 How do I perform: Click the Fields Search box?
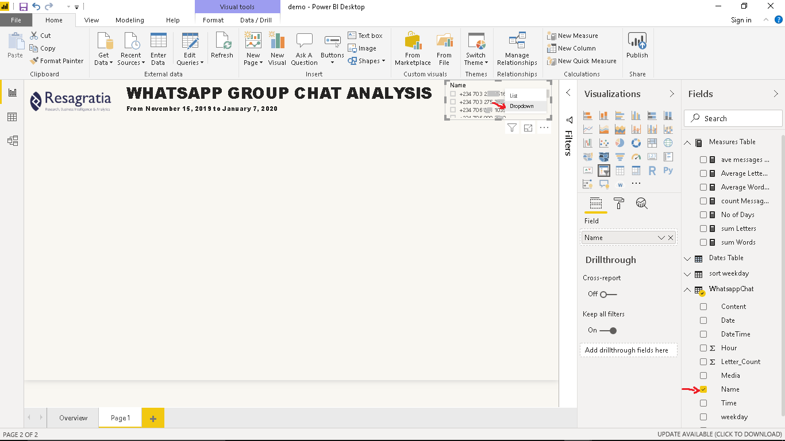click(733, 118)
